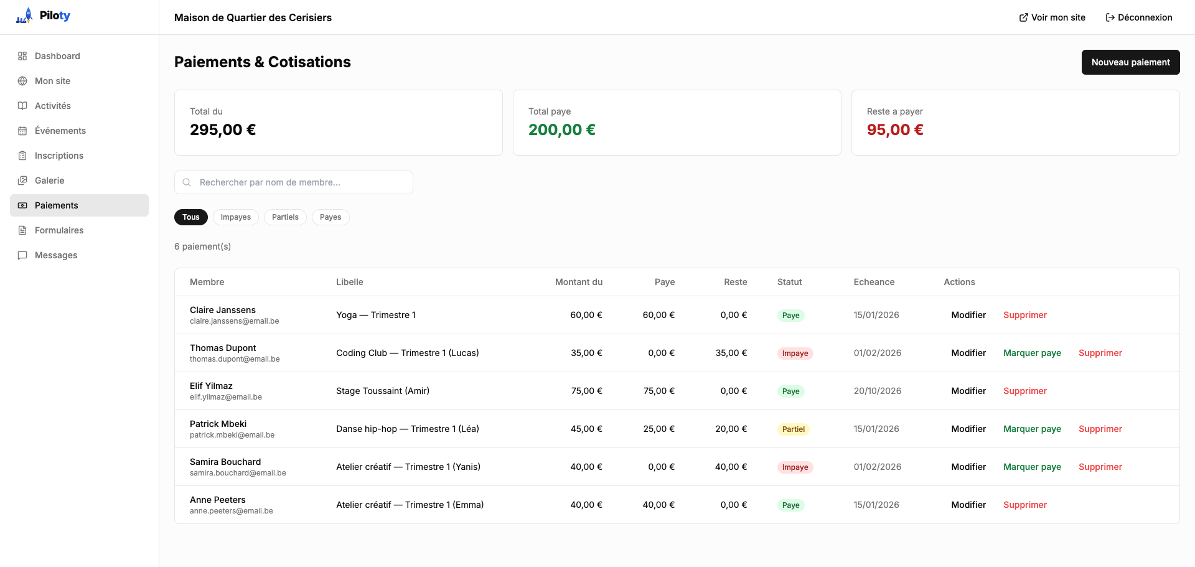
Task: Click the Nouveau paiement button
Action: point(1130,62)
